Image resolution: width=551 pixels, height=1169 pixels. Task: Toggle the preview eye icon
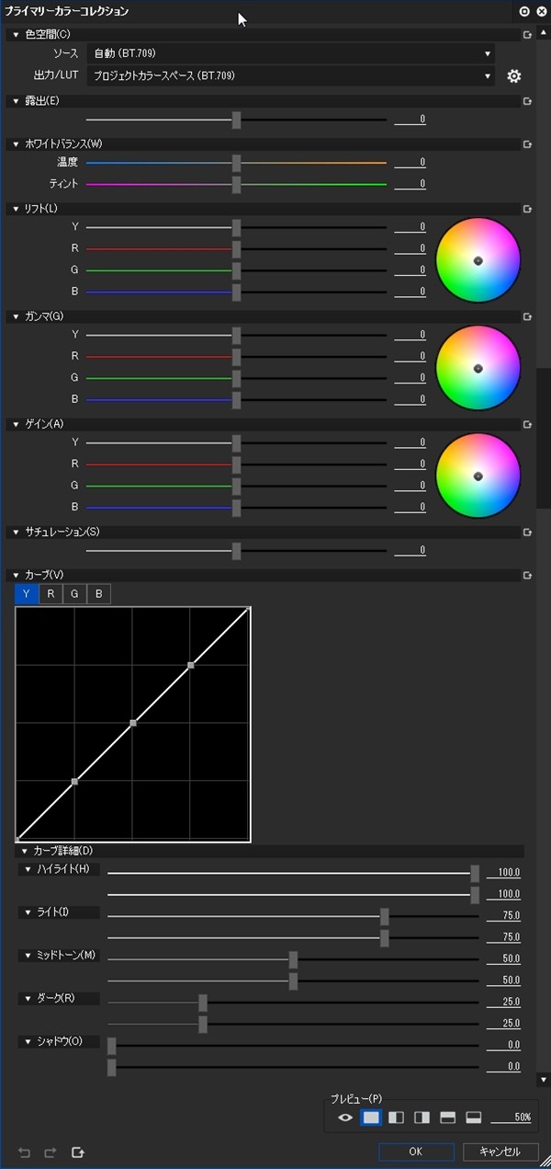click(345, 1117)
